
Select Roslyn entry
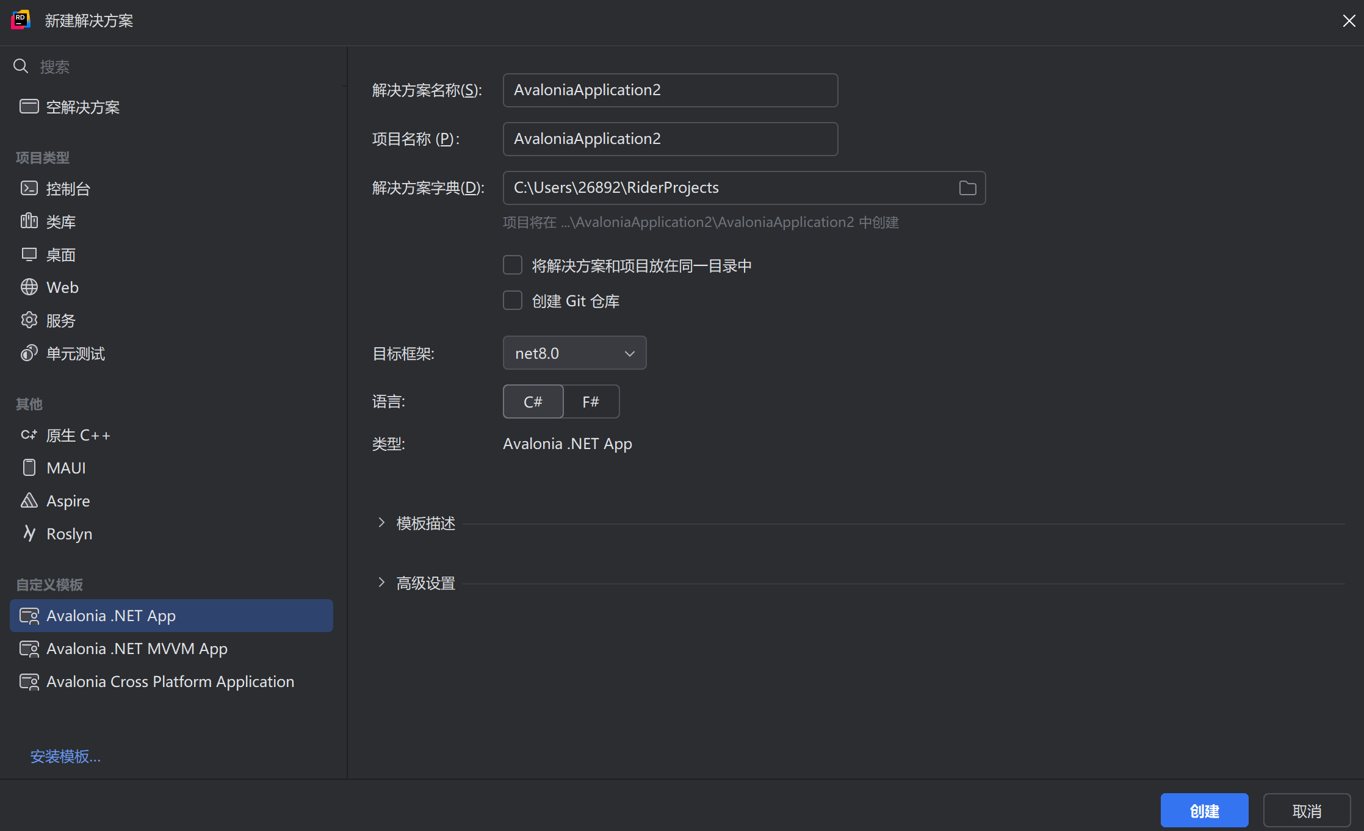pyautogui.click(x=171, y=534)
